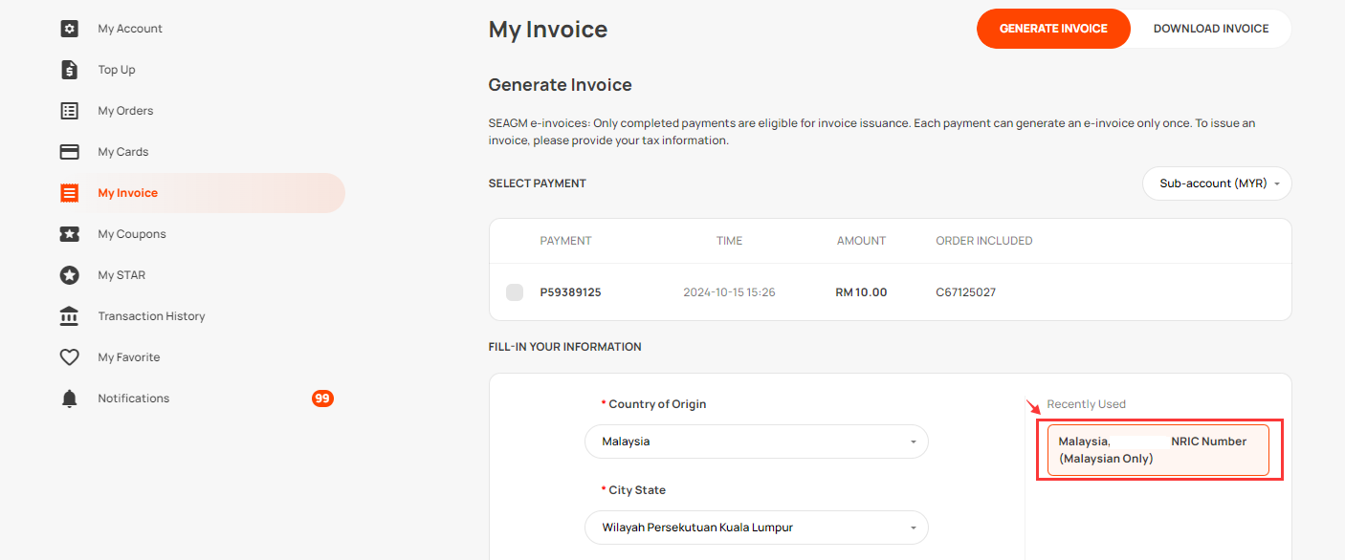This screenshot has width=1345, height=560.
Task: Click the Top Up dollar receipt icon
Action: tap(69, 70)
